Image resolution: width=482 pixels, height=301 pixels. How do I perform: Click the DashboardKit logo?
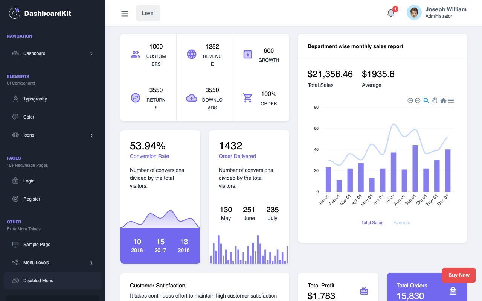tap(40, 13)
